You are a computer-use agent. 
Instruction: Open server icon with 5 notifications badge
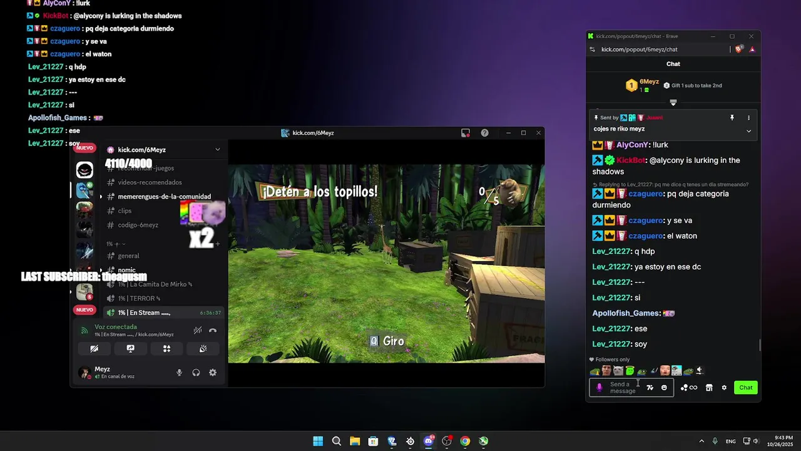(x=84, y=292)
